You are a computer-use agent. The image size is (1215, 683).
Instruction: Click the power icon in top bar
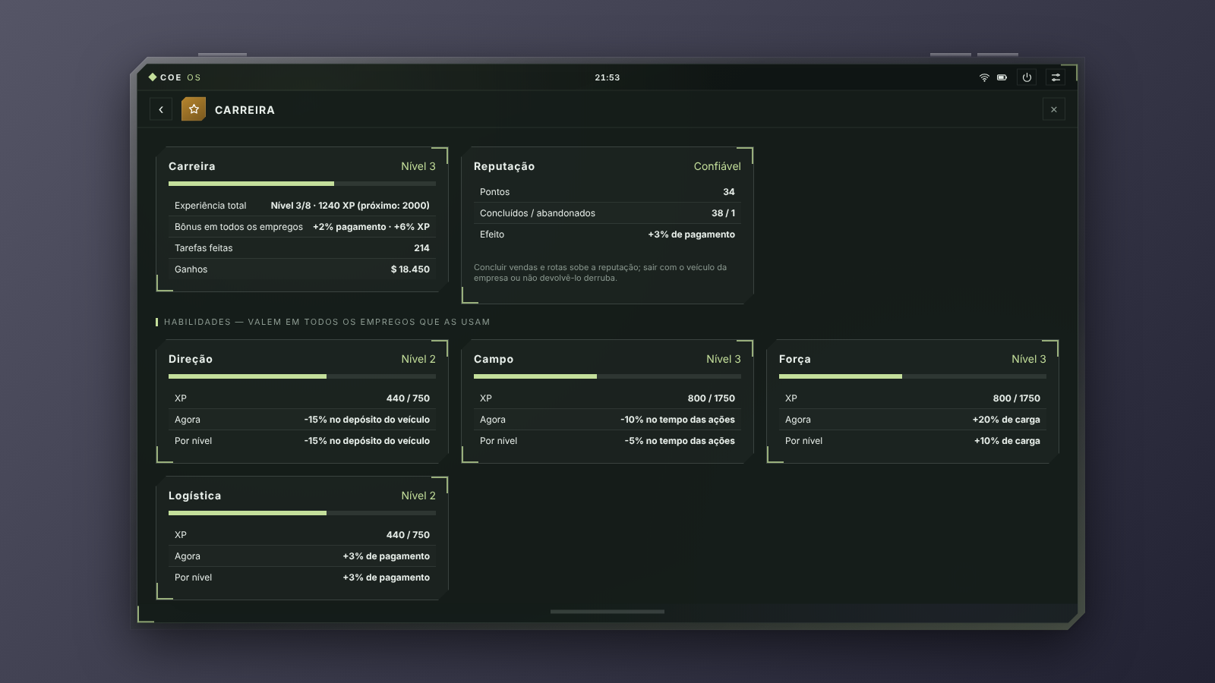click(x=1027, y=77)
